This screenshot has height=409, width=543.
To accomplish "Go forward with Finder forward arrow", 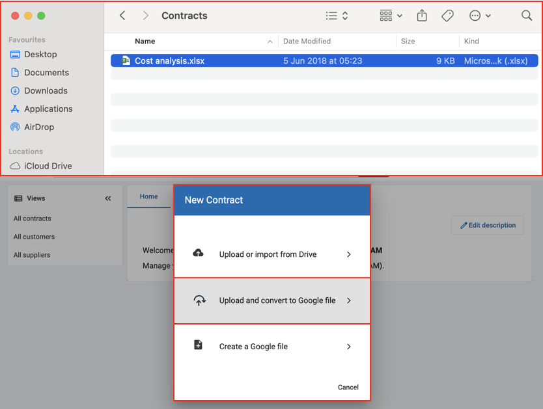I will 146,16.
